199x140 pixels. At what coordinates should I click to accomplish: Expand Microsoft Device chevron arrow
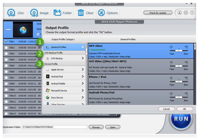[x=83, y=90]
